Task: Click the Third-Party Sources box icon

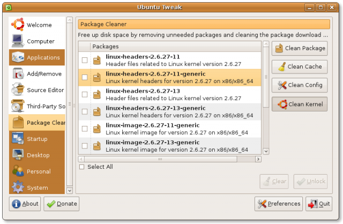Action: pyautogui.click(x=18, y=106)
